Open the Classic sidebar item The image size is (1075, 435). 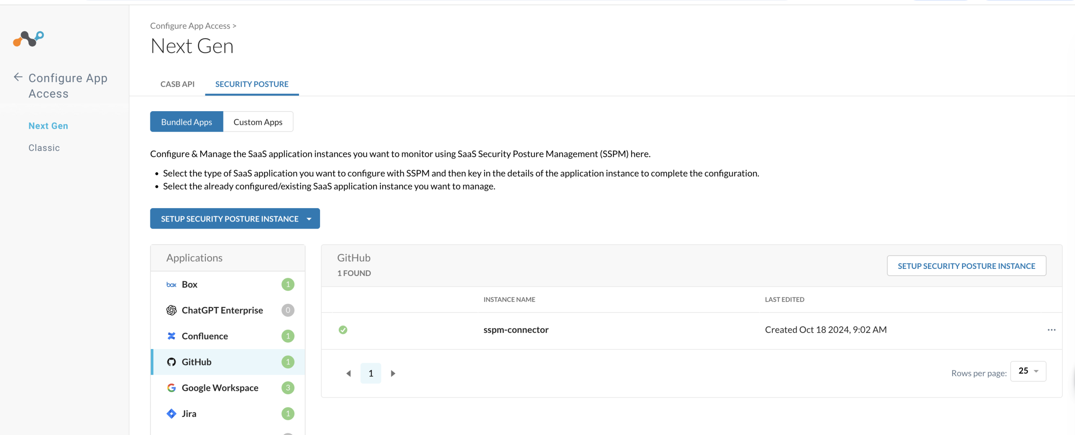click(x=44, y=148)
